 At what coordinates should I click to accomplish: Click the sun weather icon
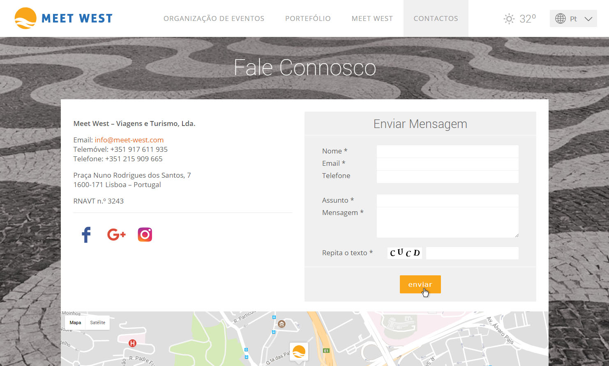click(x=509, y=19)
